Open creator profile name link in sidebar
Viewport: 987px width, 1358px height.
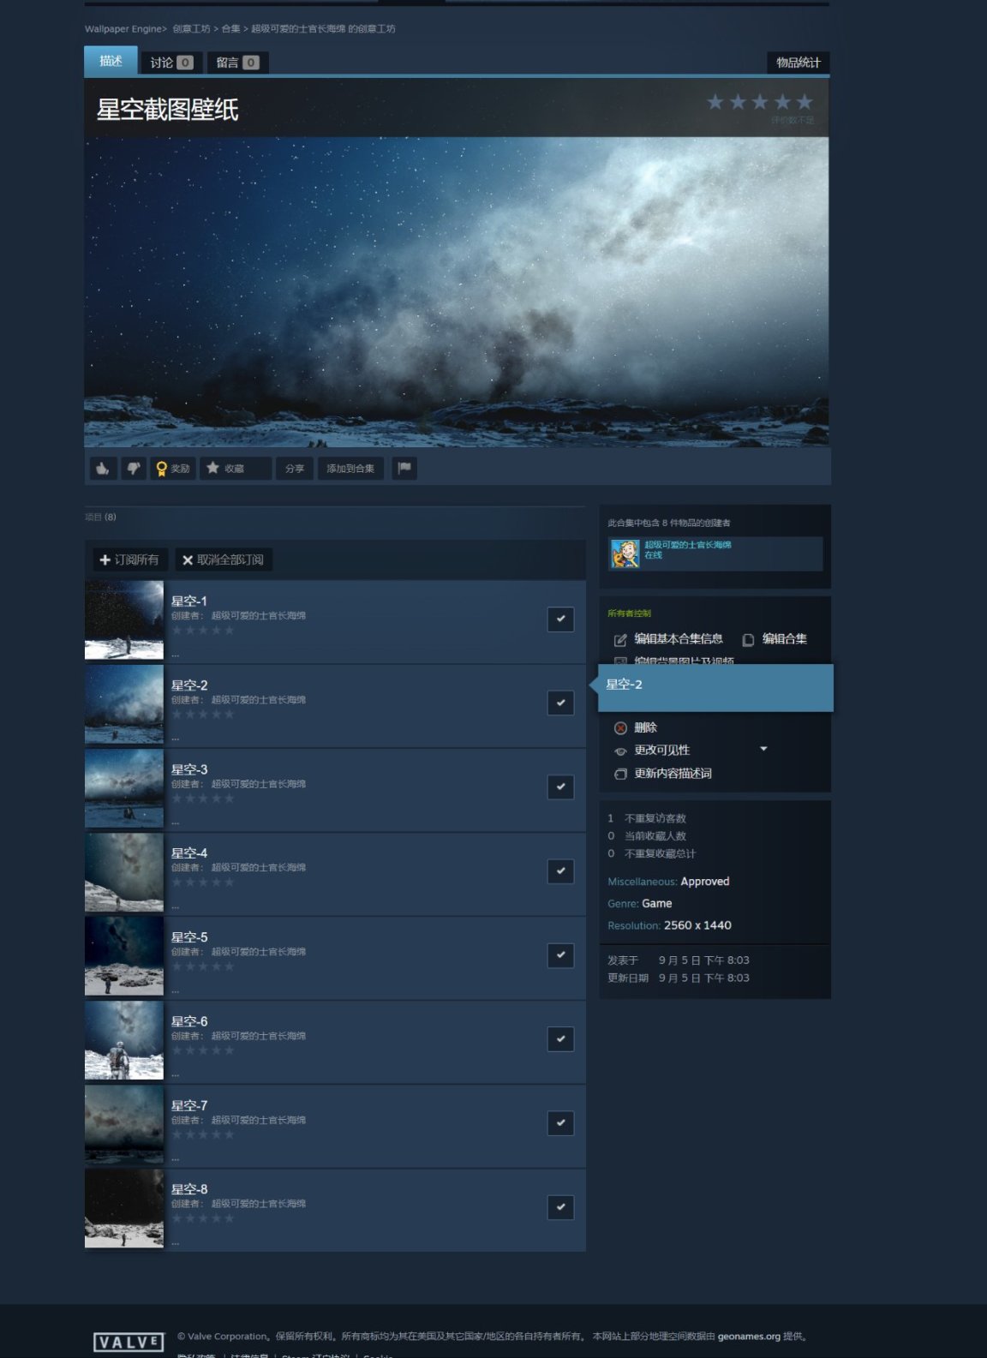(x=688, y=545)
